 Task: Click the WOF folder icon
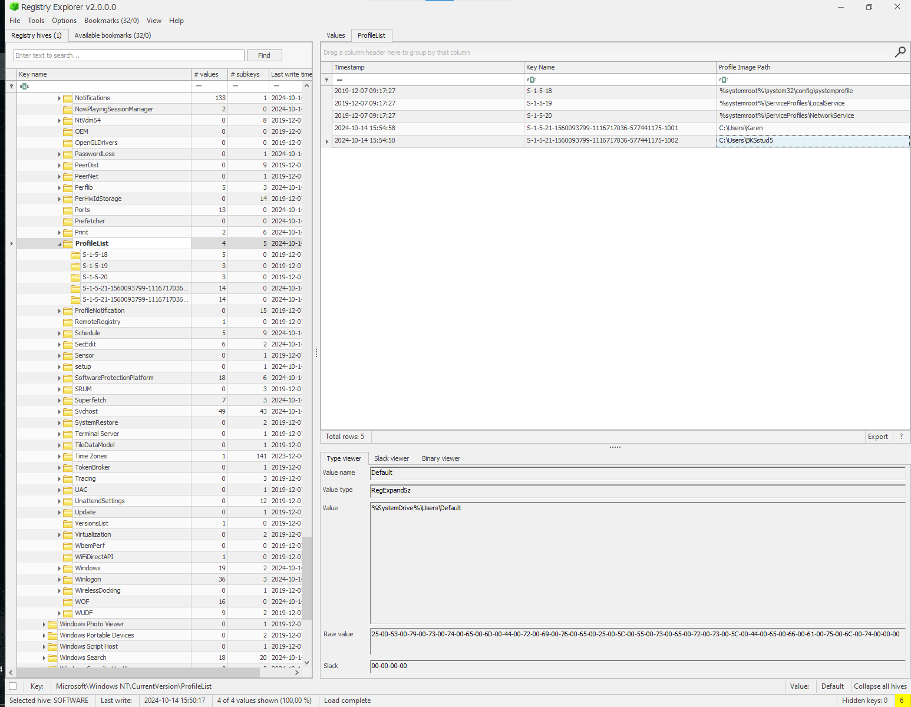(68, 602)
